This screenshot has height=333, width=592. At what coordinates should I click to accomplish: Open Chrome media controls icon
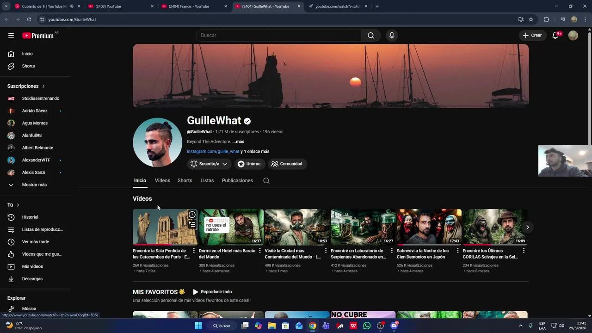[562, 19]
